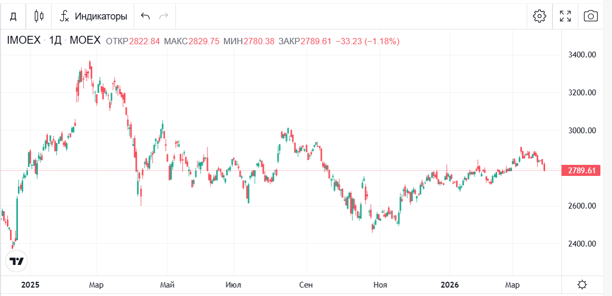Open the candlestick chart type menu
The image size is (612, 296).
tap(38, 16)
